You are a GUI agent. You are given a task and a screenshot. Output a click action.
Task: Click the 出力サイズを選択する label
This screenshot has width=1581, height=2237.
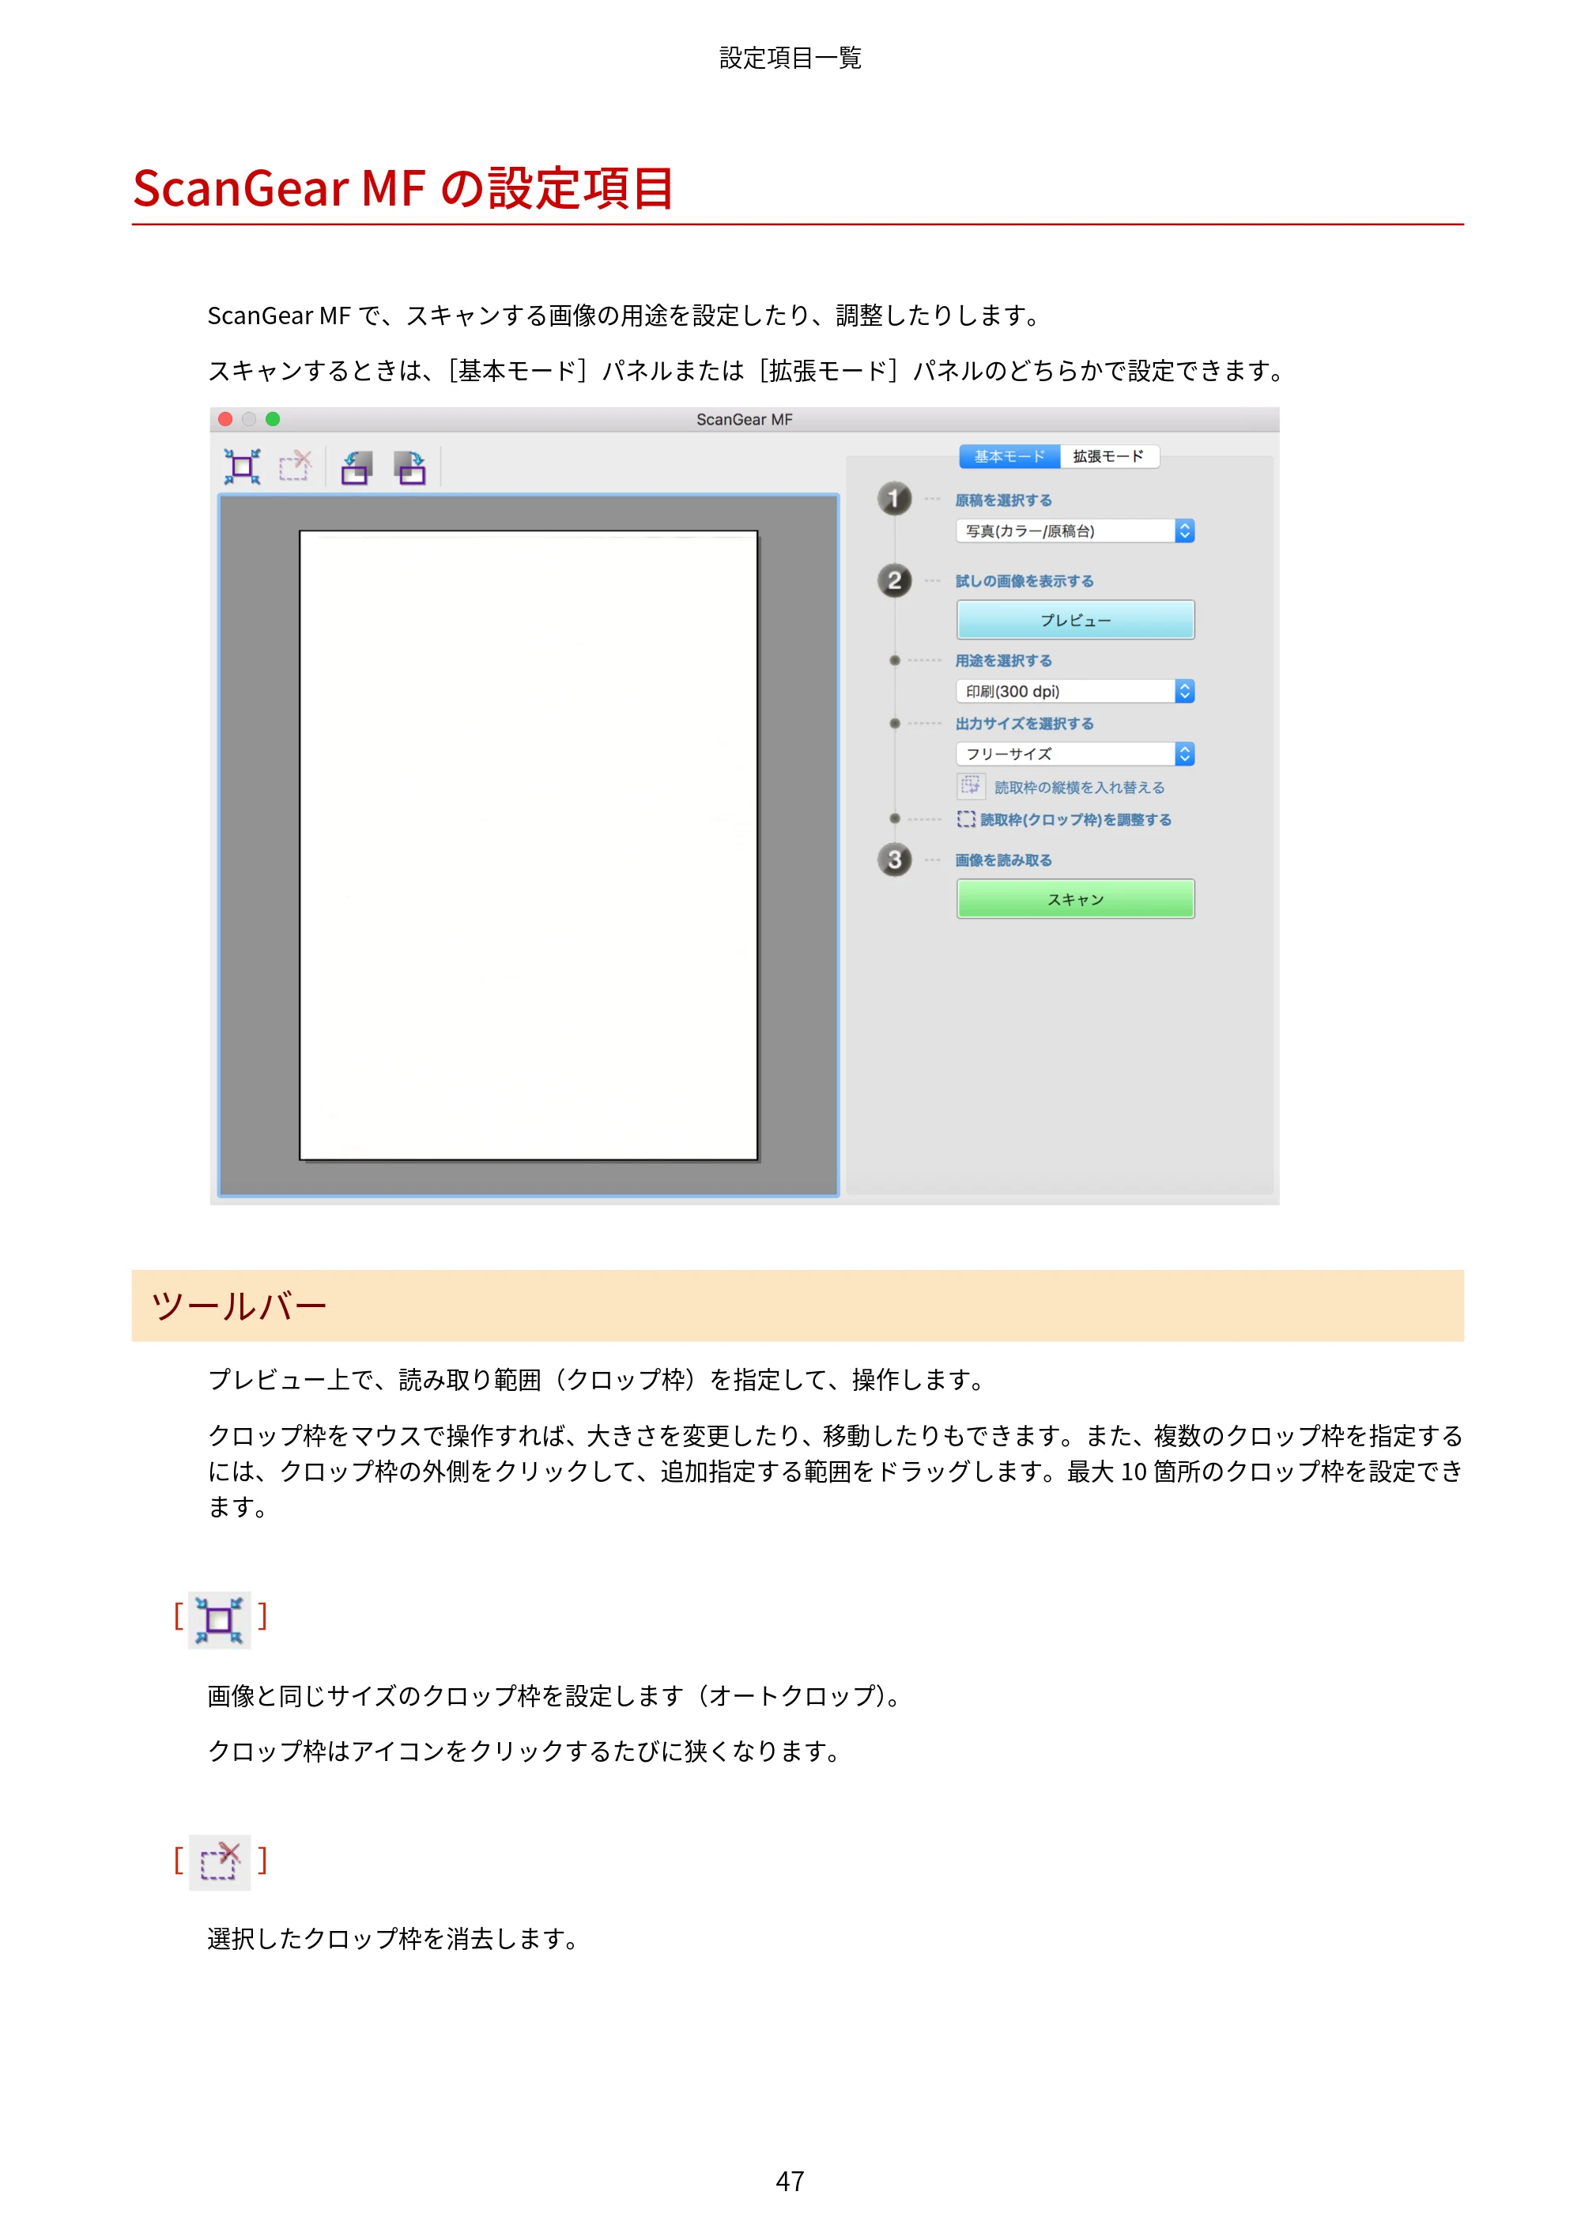(x=1024, y=724)
